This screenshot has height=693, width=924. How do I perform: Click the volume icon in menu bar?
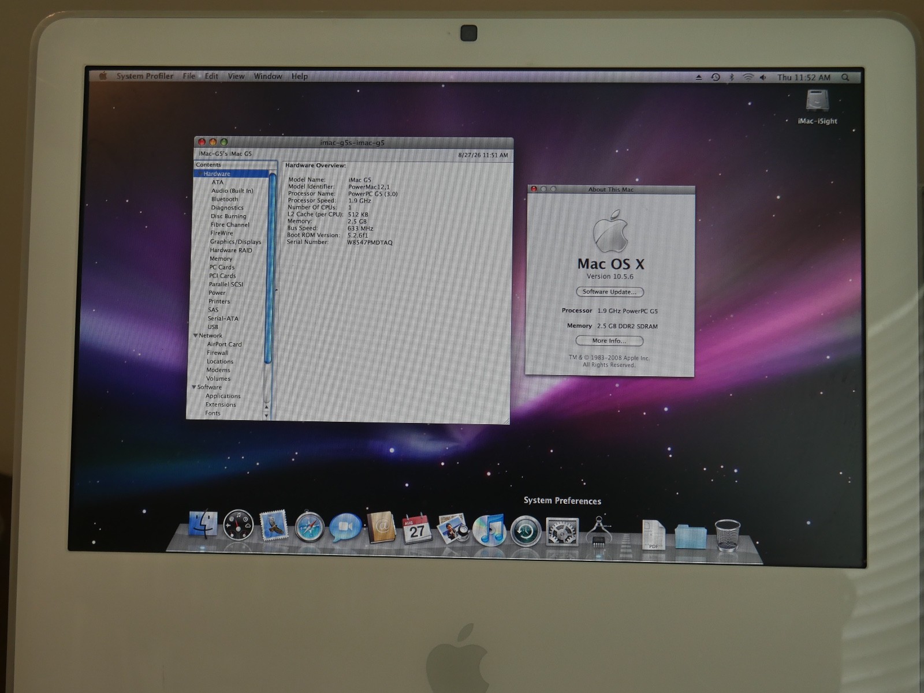click(x=763, y=77)
